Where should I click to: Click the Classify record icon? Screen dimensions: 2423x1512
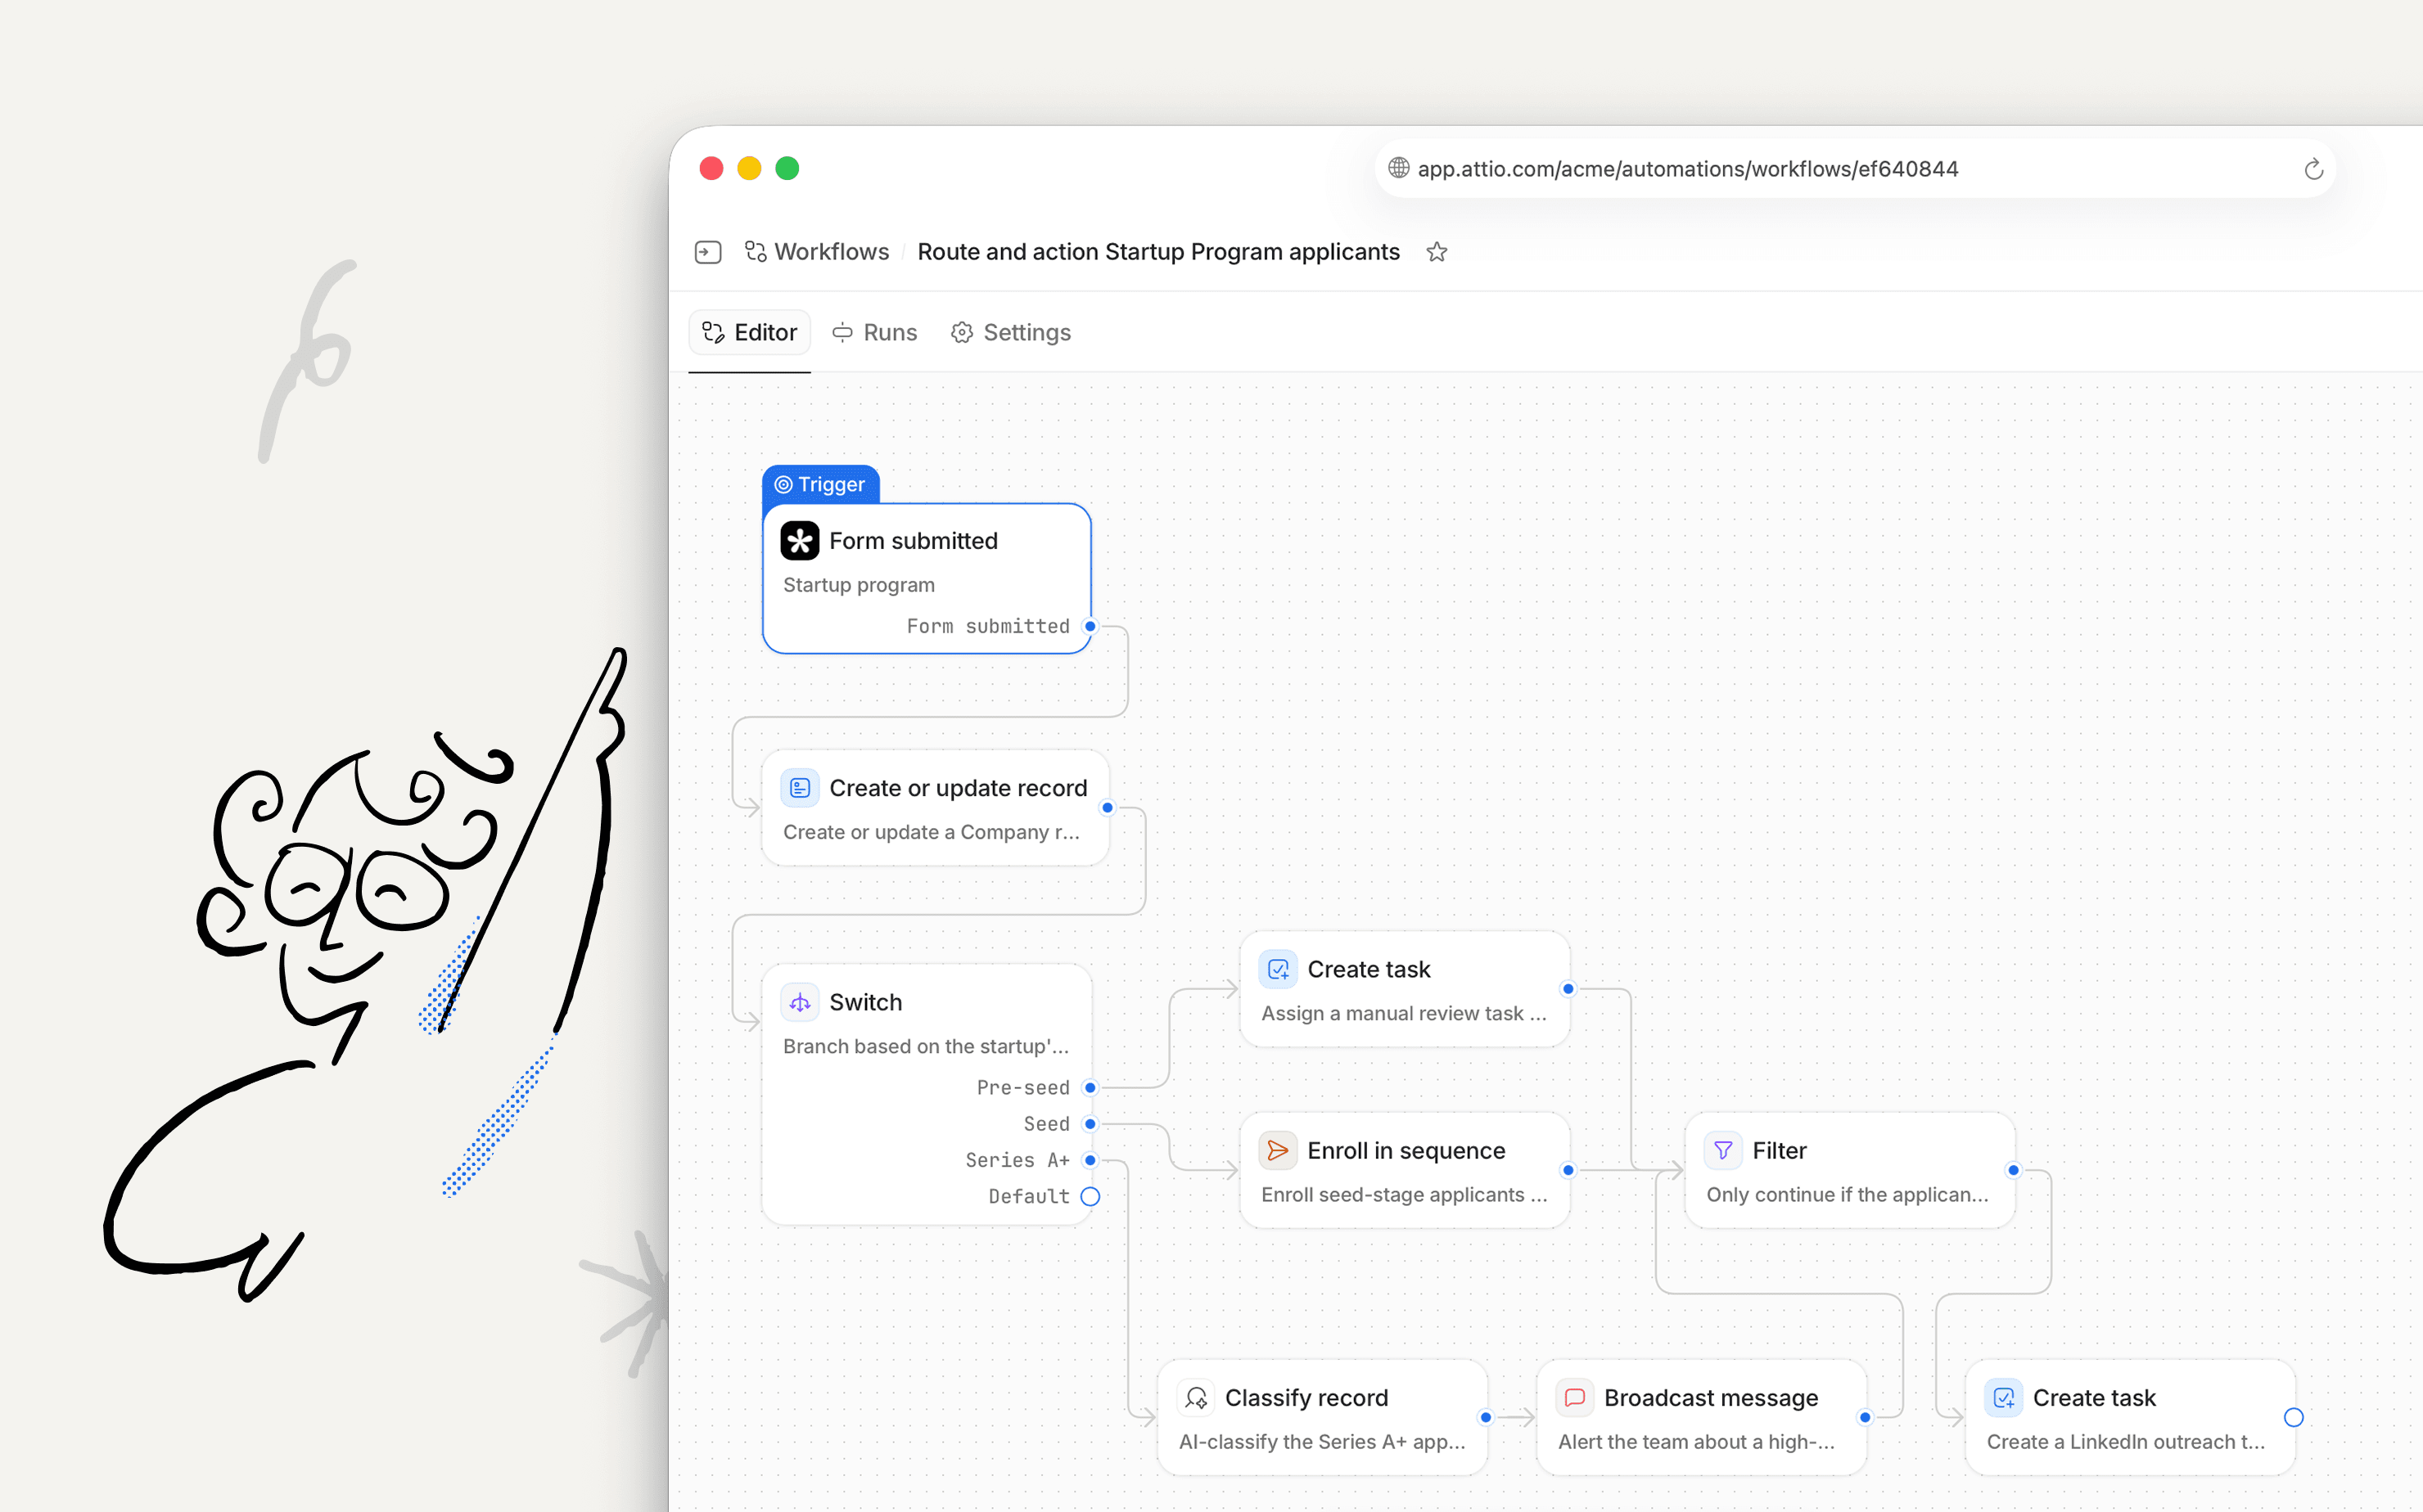1195,1397
